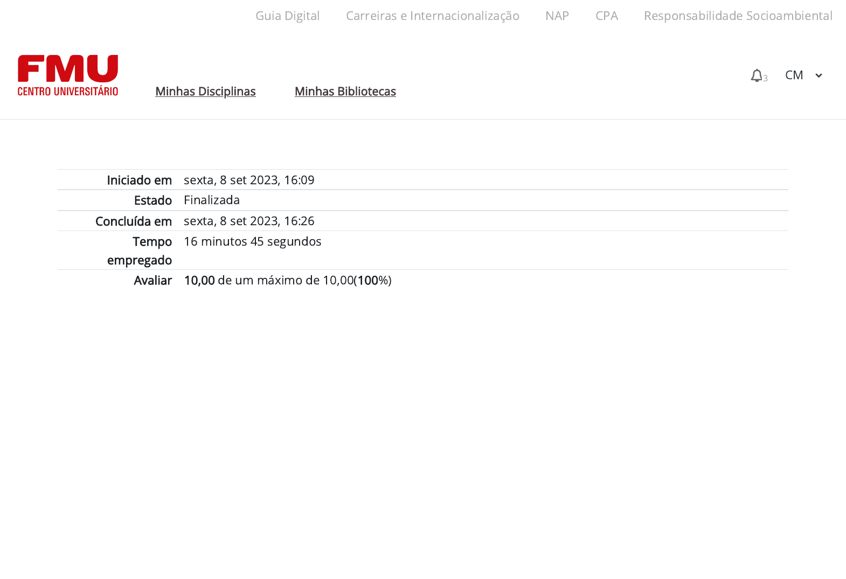Click the start date ending in 16:09

click(249, 180)
